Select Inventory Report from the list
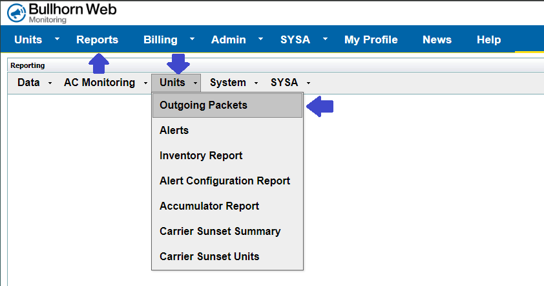 227,156
